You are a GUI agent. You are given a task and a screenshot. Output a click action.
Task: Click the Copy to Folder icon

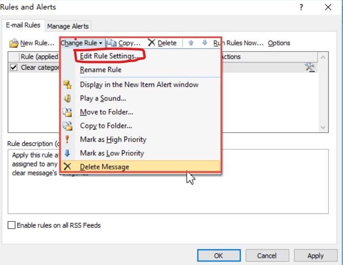(67, 126)
